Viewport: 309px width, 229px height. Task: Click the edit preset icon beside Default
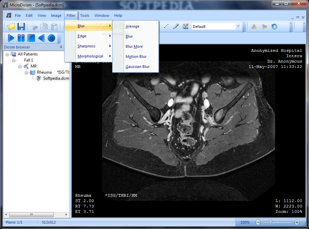pos(185,26)
